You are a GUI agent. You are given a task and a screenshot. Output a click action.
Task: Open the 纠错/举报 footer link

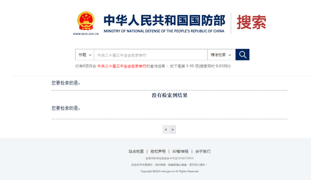180,152
